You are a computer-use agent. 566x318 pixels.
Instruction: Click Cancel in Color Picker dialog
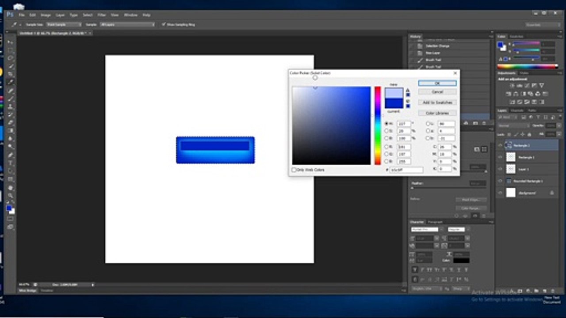[x=437, y=92]
